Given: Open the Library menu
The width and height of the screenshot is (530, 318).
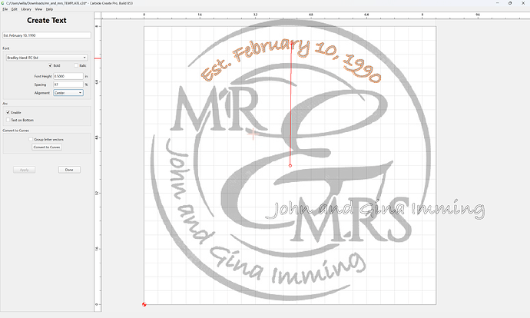Looking at the screenshot, I should [x=26, y=9].
